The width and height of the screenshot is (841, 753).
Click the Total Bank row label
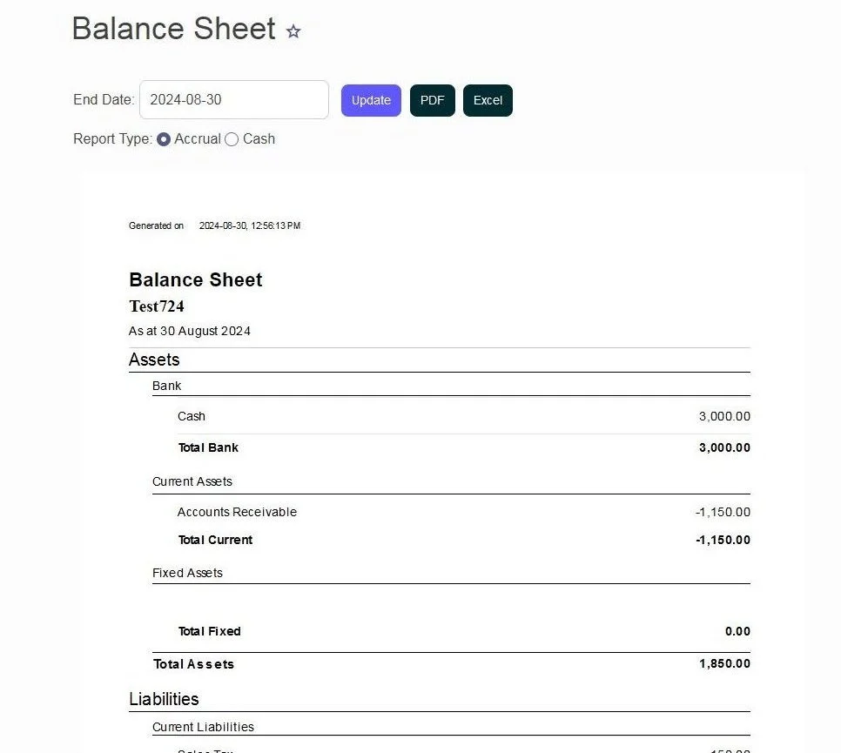(x=208, y=447)
